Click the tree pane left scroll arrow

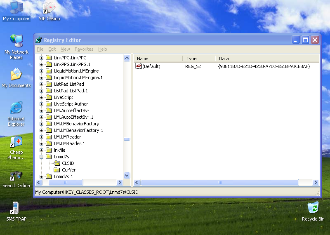(x=39, y=182)
